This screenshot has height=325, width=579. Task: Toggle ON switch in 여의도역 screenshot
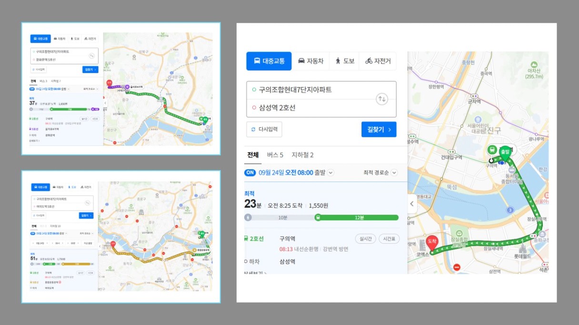32,233
